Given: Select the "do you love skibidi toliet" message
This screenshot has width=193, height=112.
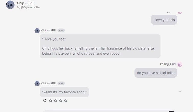Looking at the screenshot, I should coord(156,73).
